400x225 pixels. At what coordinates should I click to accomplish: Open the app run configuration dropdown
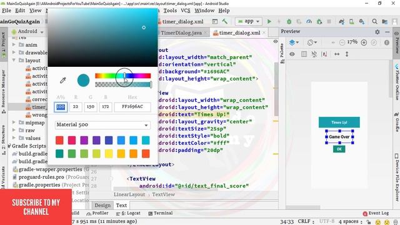[249, 21]
